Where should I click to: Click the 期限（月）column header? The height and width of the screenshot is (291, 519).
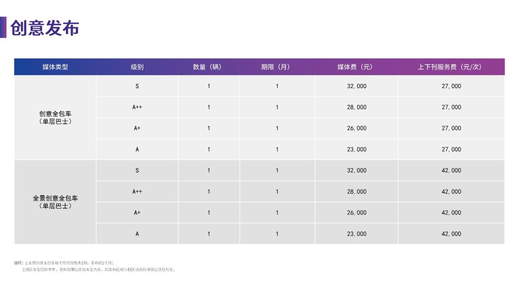pos(277,67)
